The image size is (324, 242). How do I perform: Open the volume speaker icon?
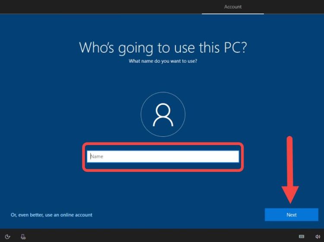[x=318, y=237]
